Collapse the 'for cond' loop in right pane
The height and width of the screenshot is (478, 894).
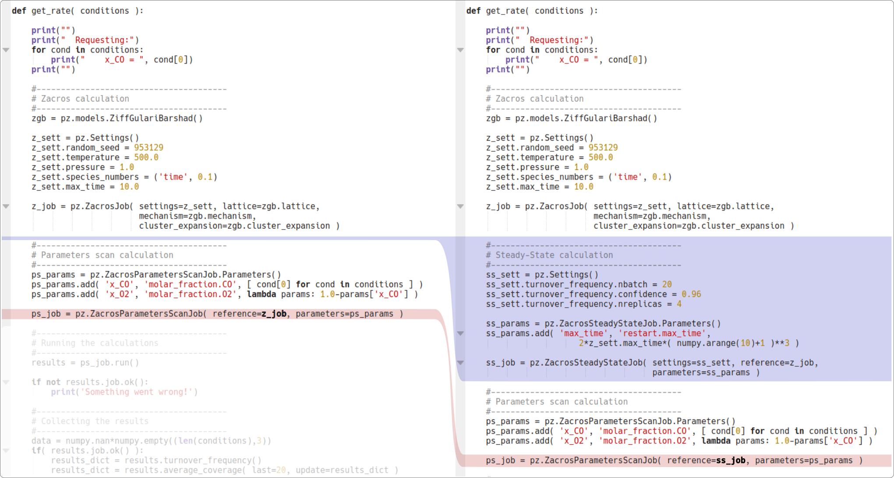click(460, 50)
